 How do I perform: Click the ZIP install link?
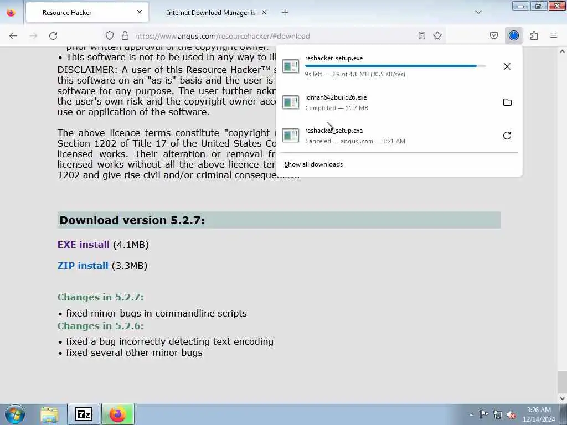83,266
